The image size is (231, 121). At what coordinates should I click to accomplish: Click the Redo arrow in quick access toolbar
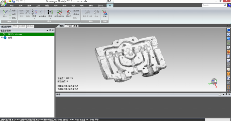[x=21, y=1]
